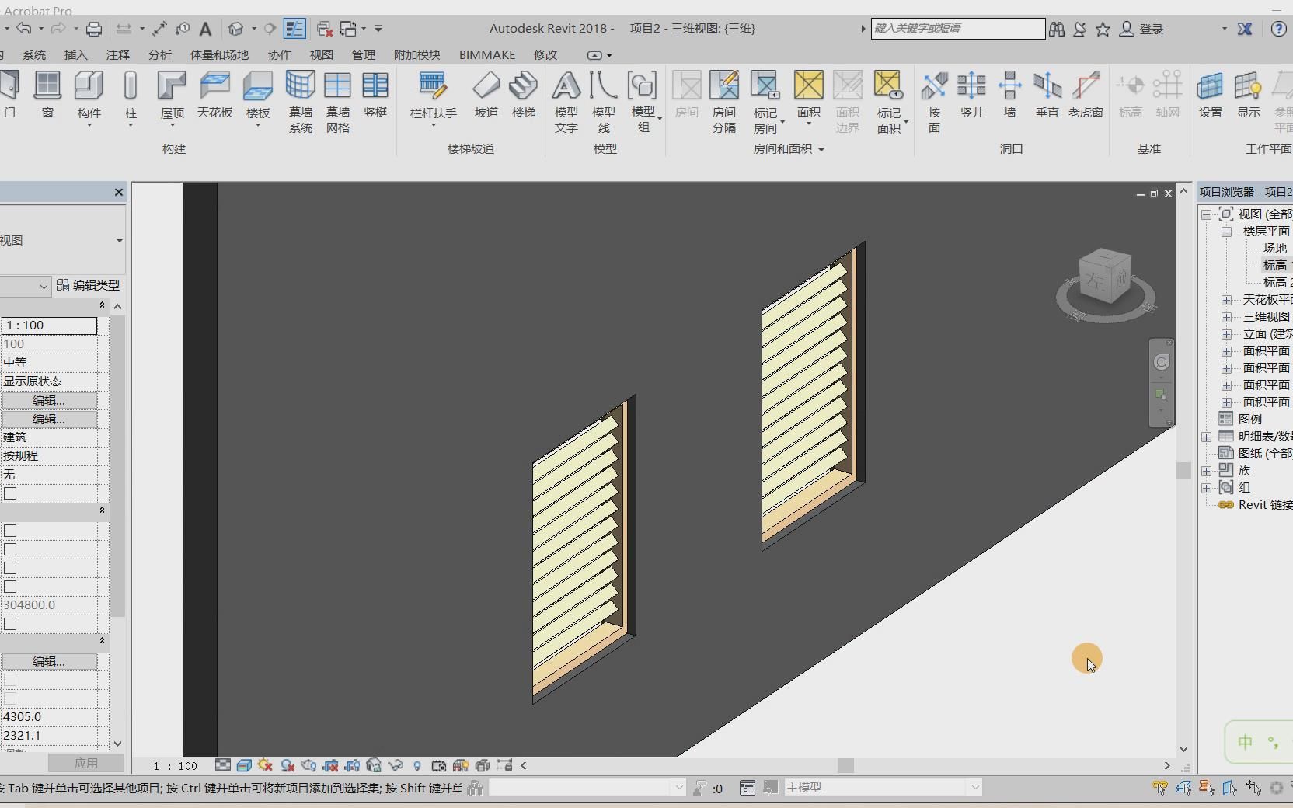Open the 注释 (Annotate) ribbon tab

tap(118, 55)
